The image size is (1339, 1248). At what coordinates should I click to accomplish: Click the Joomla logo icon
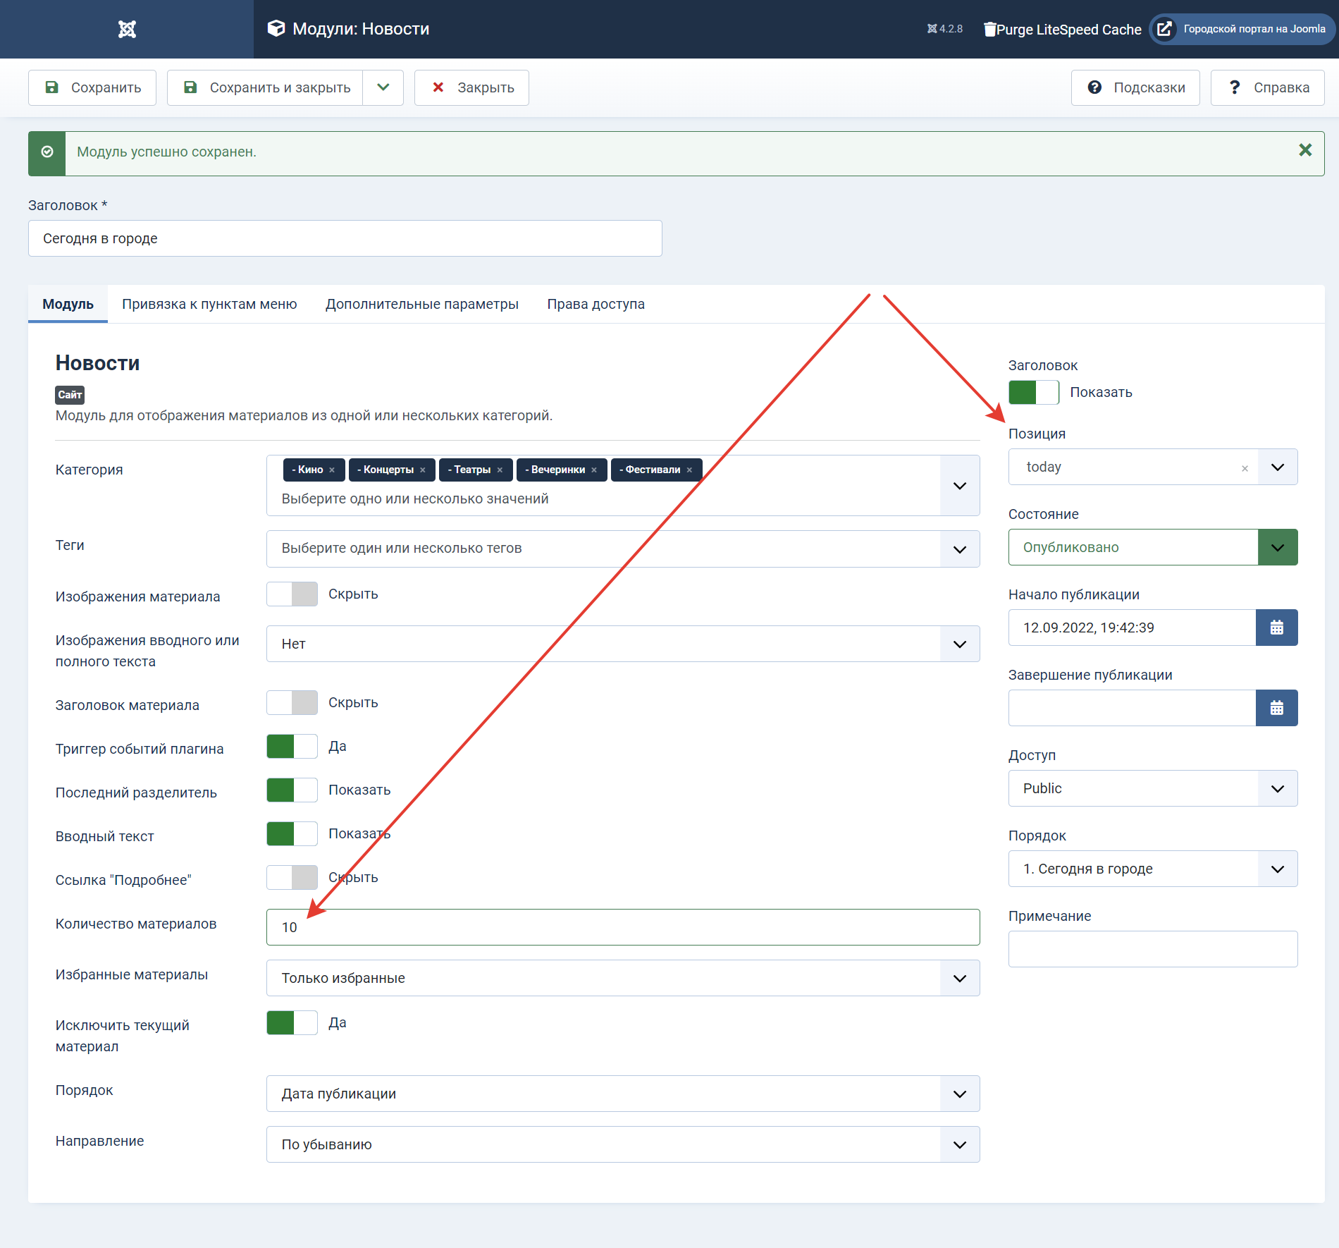[127, 29]
